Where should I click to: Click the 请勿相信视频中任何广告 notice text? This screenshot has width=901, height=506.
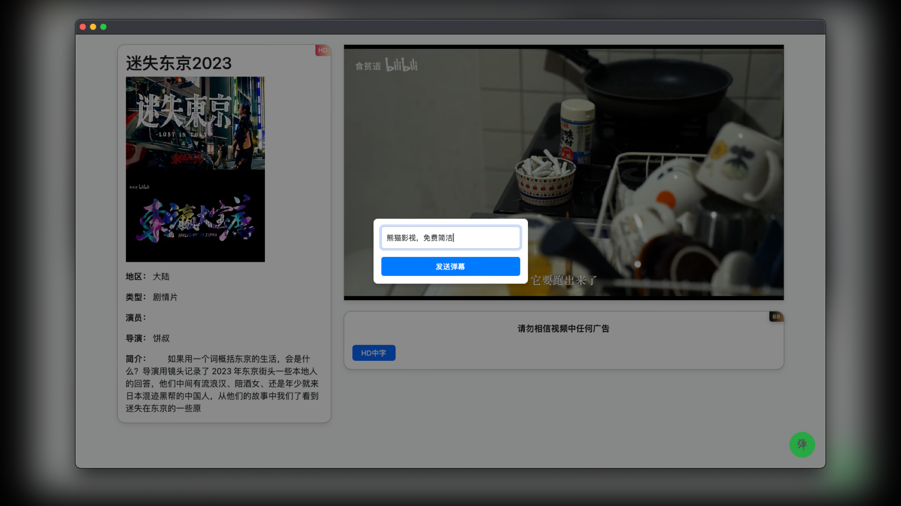(x=563, y=329)
